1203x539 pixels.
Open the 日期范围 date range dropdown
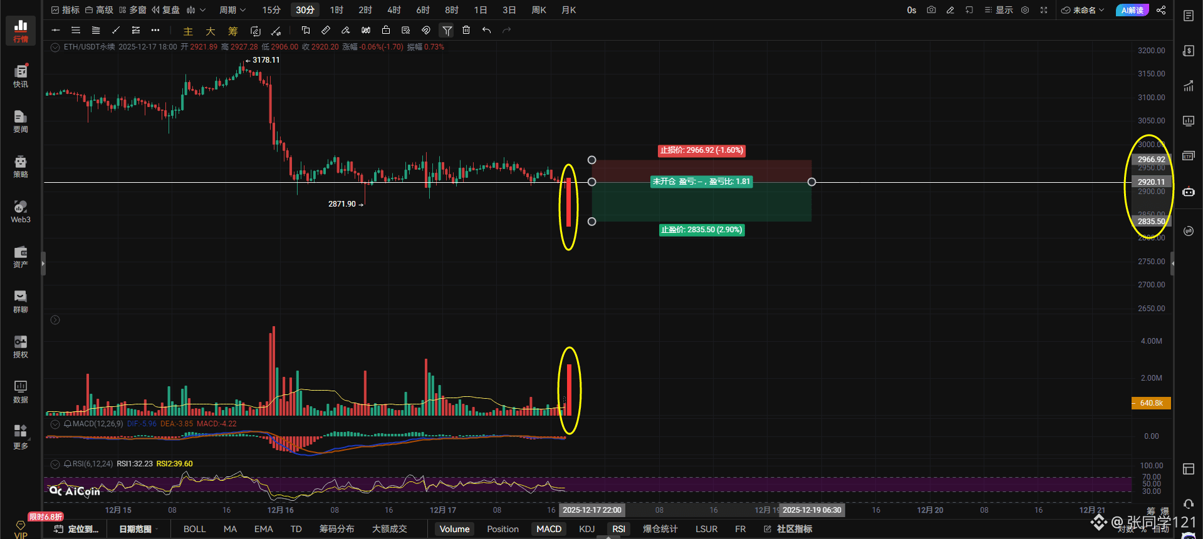pos(138,529)
